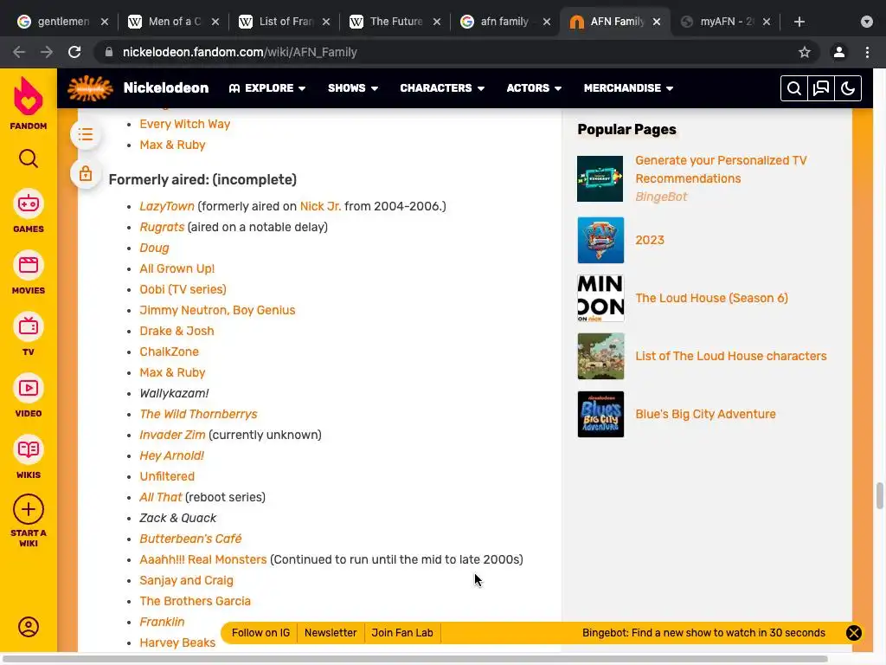This screenshot has width=886, height=665.
Task: Close the myAFN tab
Action: click(767, 22)
